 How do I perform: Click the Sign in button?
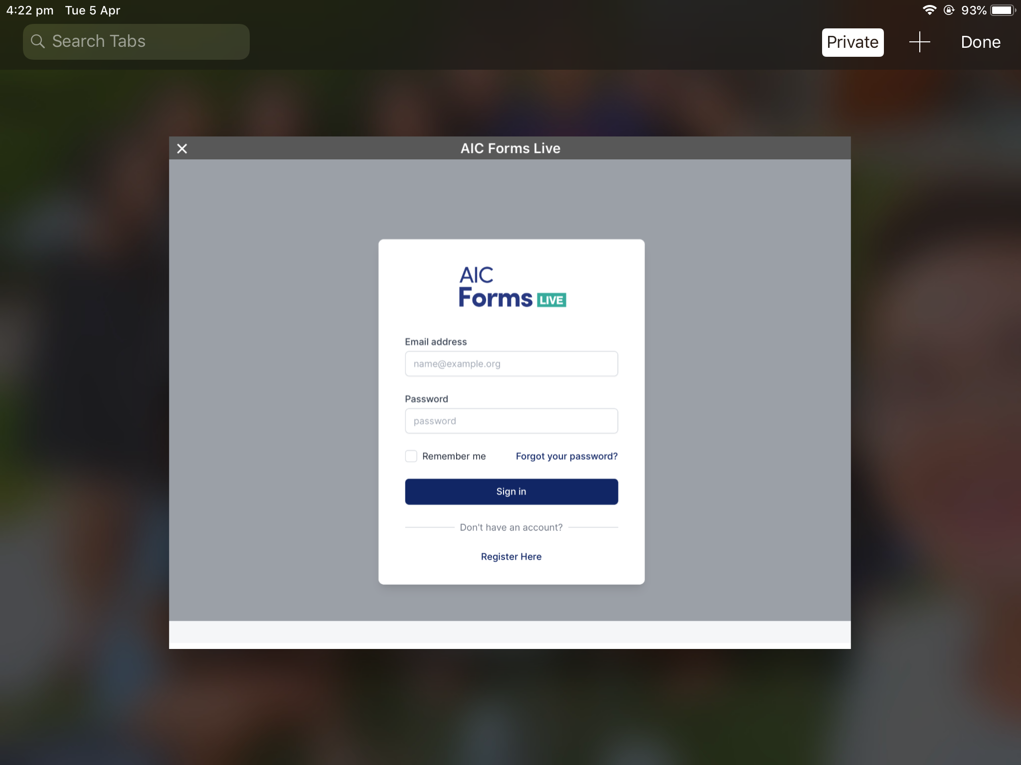coord(510,491)
